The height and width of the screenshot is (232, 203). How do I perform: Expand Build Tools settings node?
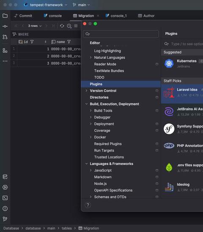(x=91, y=111)
